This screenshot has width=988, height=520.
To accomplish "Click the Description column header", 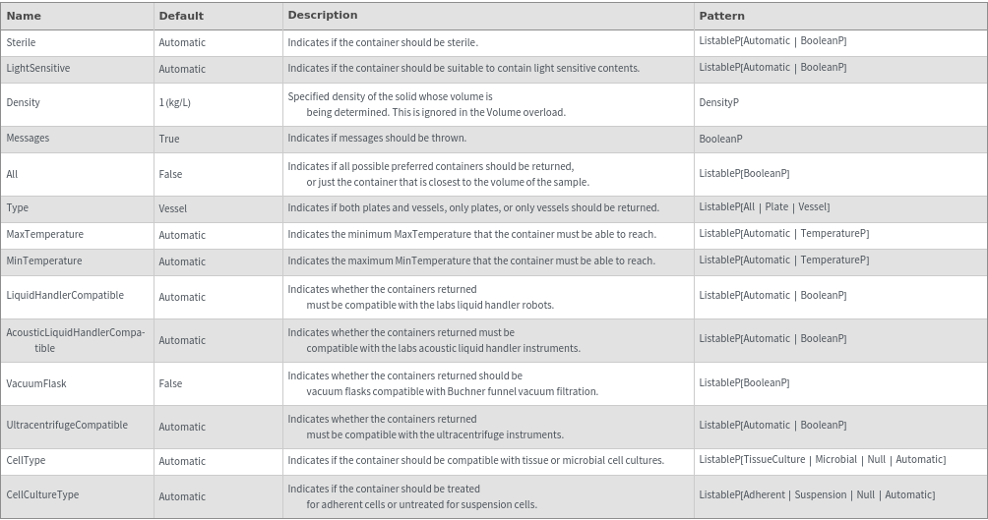I will click(x=323, y=16).
